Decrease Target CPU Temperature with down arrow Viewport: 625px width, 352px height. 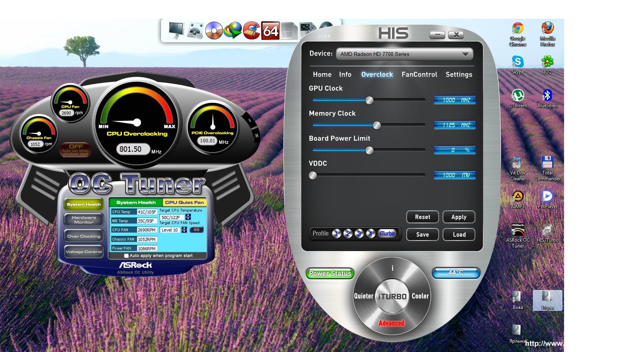point(188,219)
